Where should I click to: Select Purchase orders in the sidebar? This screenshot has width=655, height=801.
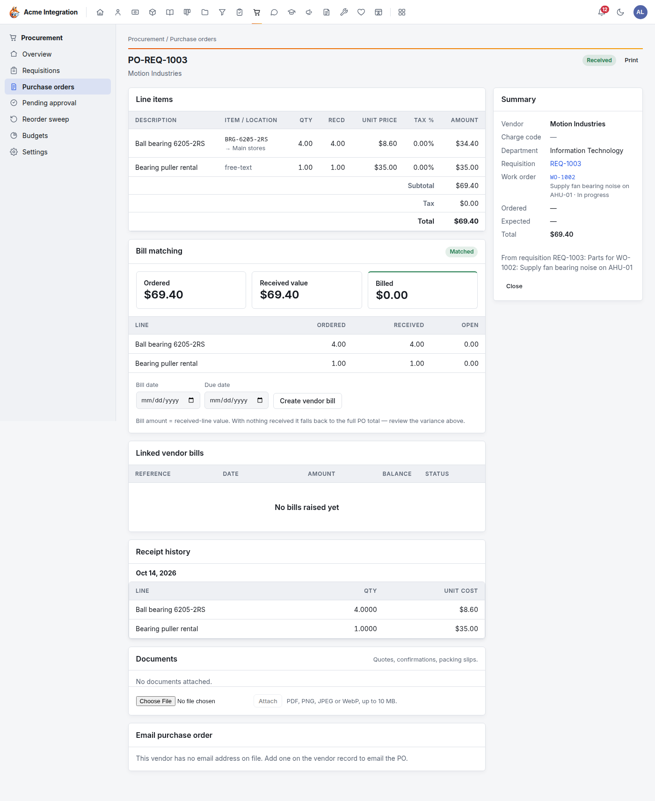(x=58, y=87)
